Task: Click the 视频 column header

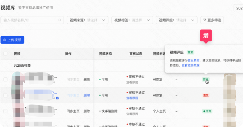Action: point(17,54)
